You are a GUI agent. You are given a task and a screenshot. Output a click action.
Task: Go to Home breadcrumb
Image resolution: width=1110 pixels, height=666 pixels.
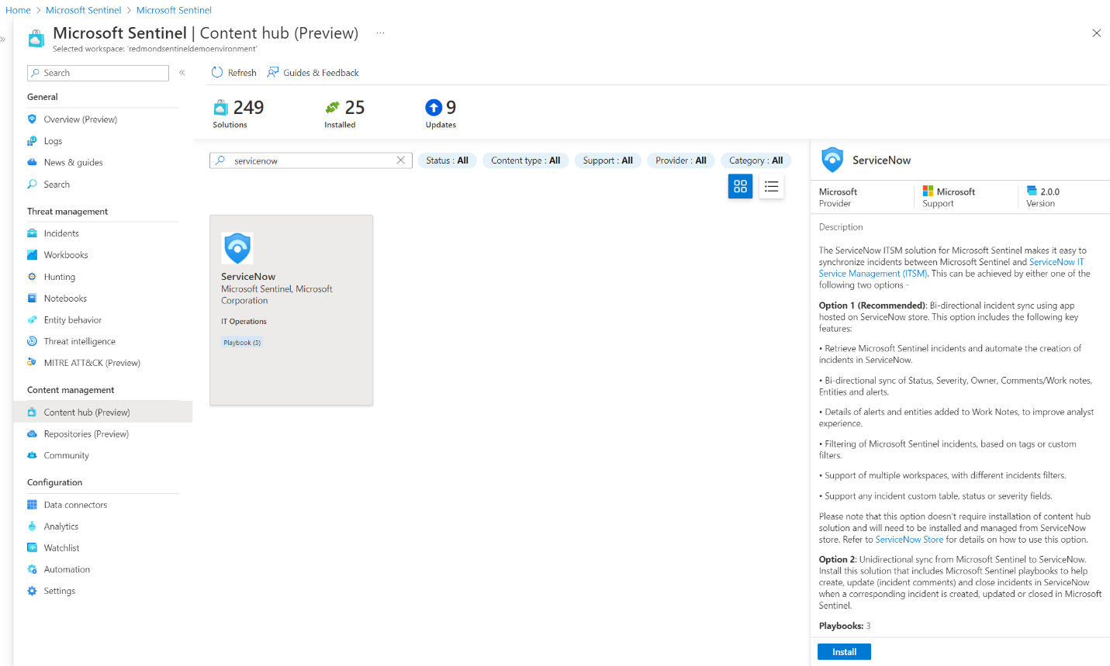(x=18, y=10)
